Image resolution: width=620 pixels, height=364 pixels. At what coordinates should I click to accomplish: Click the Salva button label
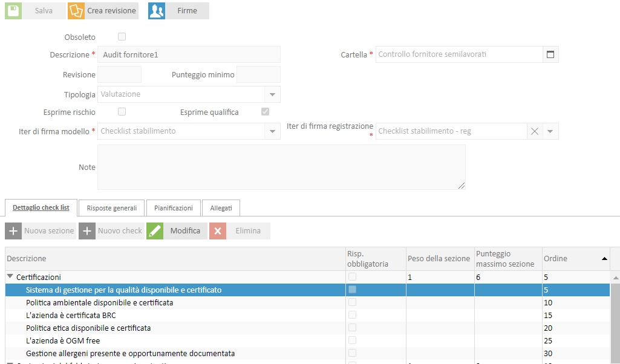44,11
